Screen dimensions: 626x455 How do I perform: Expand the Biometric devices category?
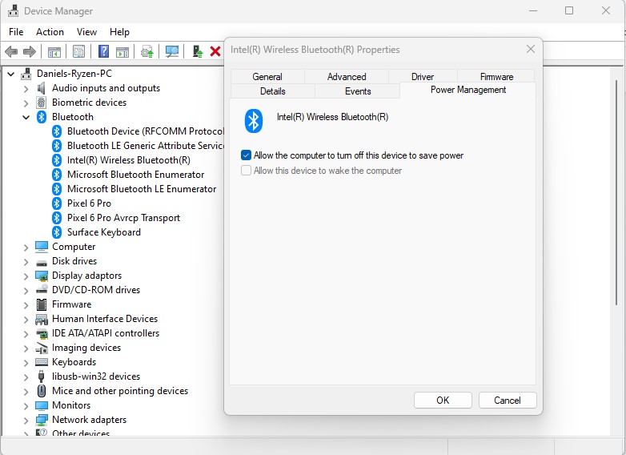pos(26,103)
